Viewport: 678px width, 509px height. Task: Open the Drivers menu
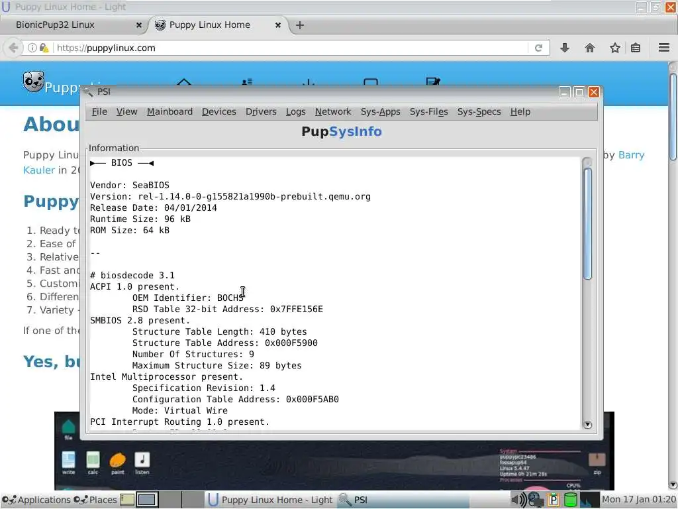click(x=261, y=111)
